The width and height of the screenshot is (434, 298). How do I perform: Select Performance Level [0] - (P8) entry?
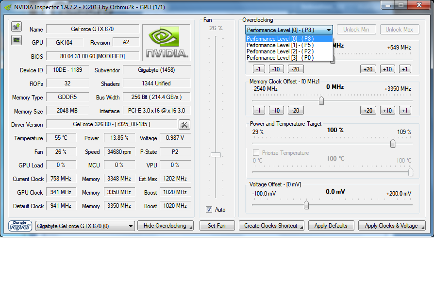pyautogui.click(x=289, y=39)
